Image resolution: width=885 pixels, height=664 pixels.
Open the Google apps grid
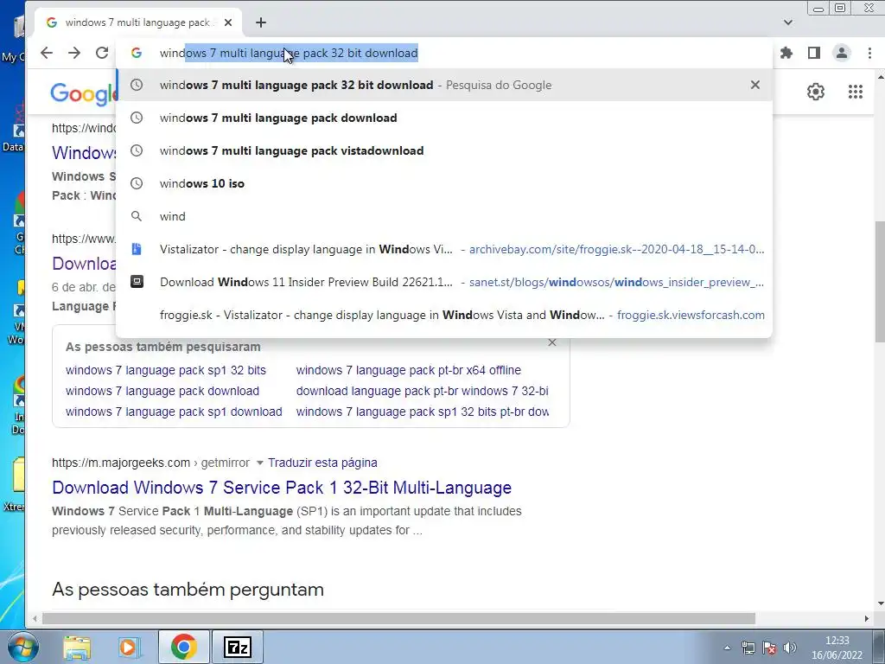[x=856, y=92]
